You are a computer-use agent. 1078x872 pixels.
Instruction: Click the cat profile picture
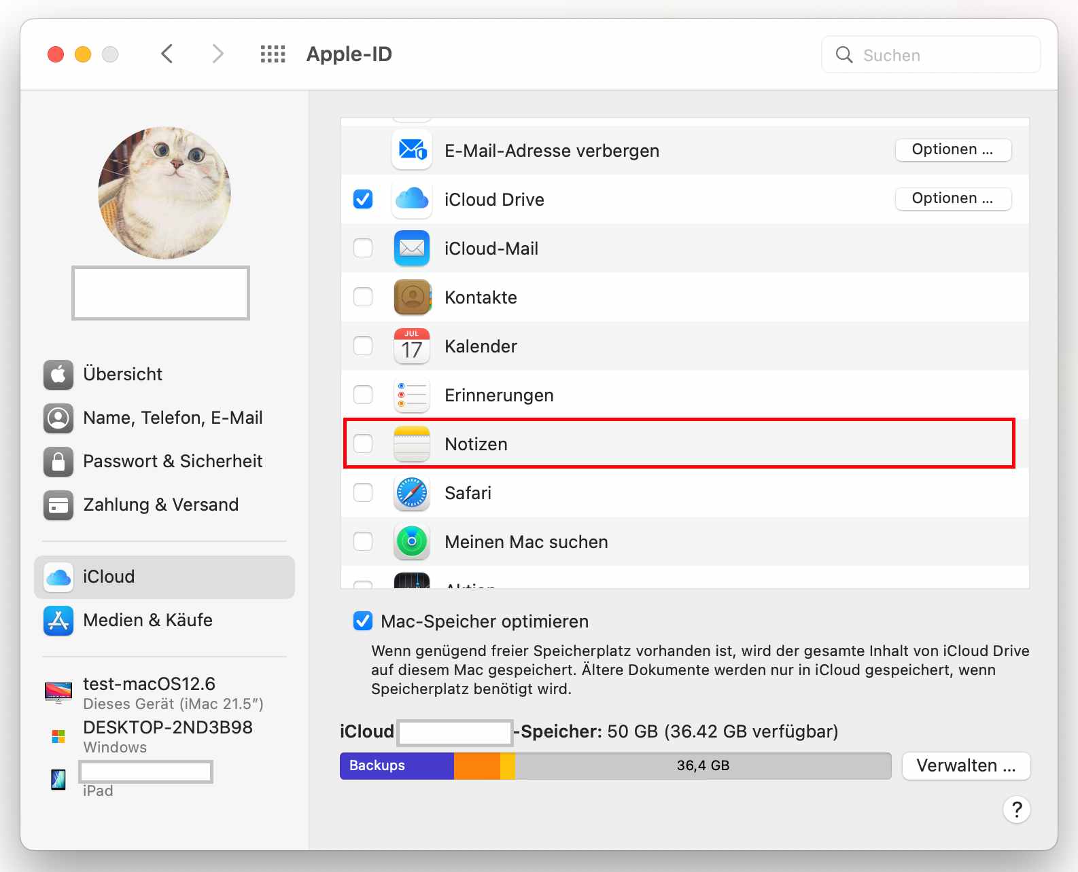pos(164,193)
